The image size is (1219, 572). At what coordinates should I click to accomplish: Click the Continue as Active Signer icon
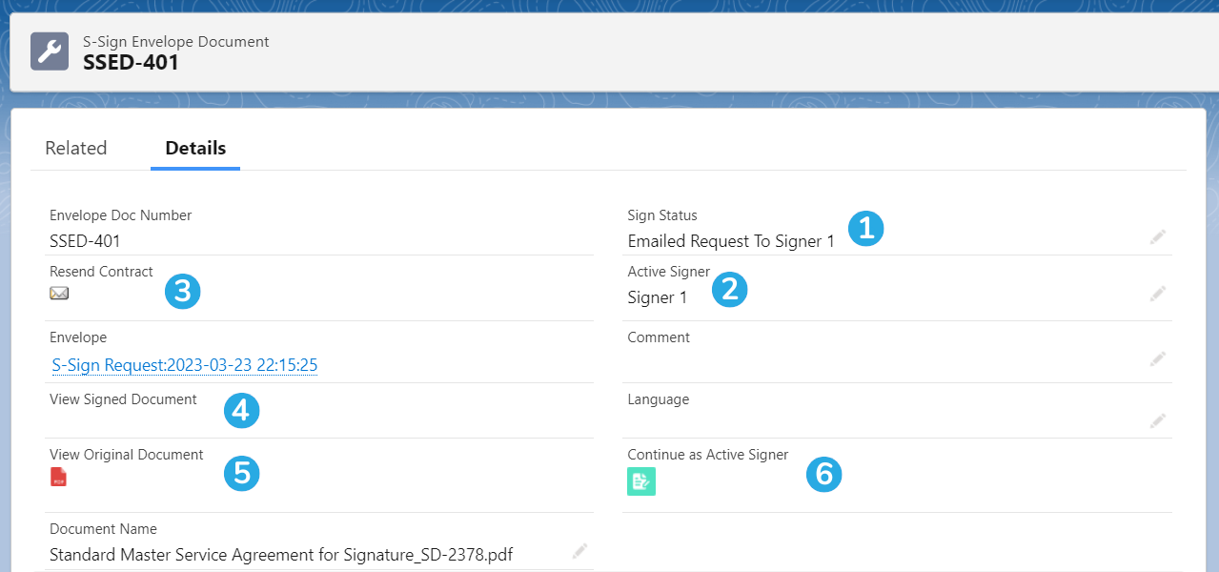(641, 481)
